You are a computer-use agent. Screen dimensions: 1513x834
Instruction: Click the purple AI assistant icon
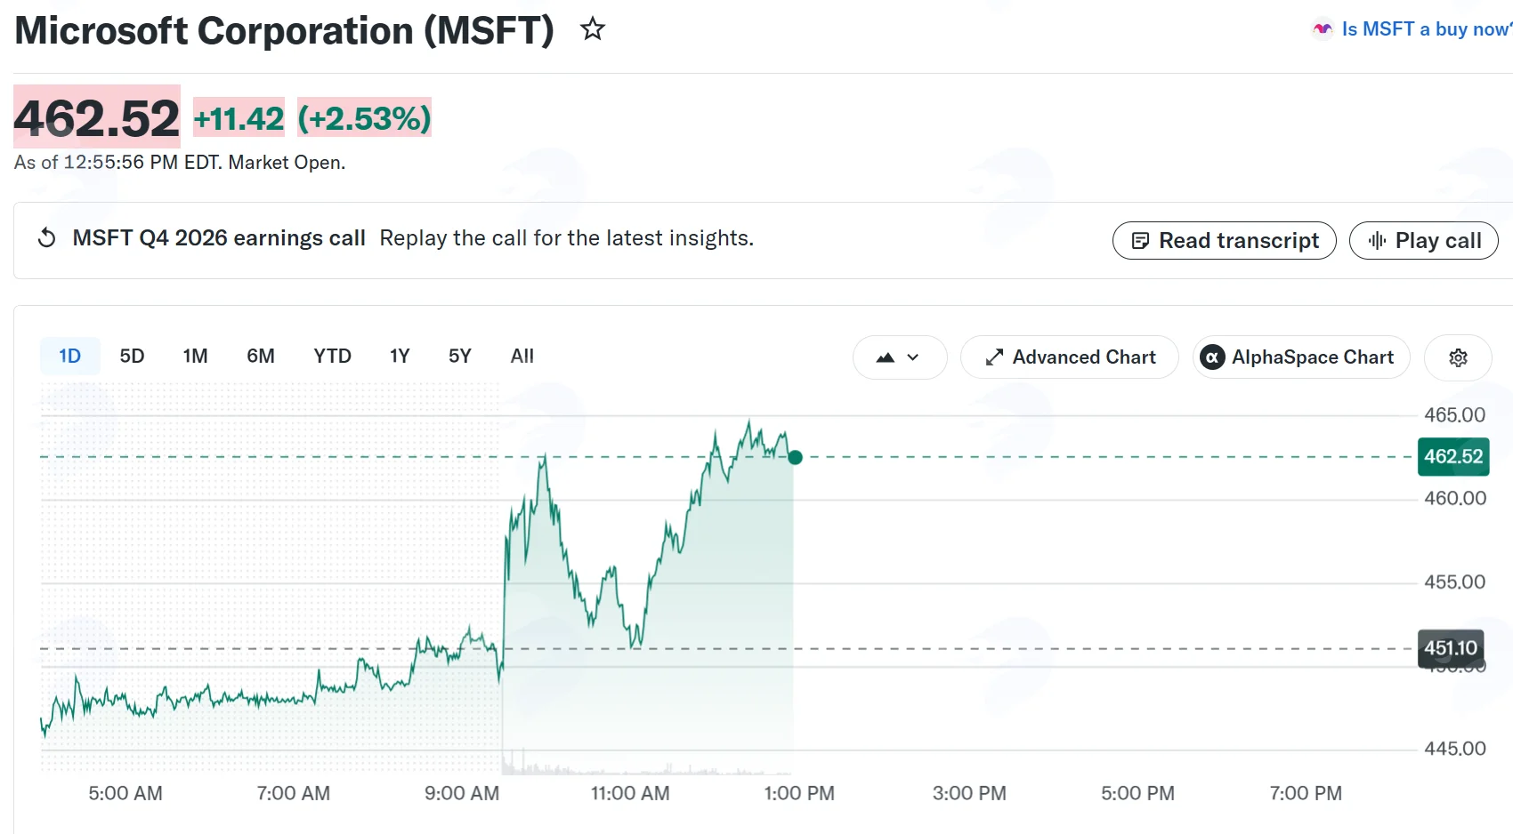1323,29
